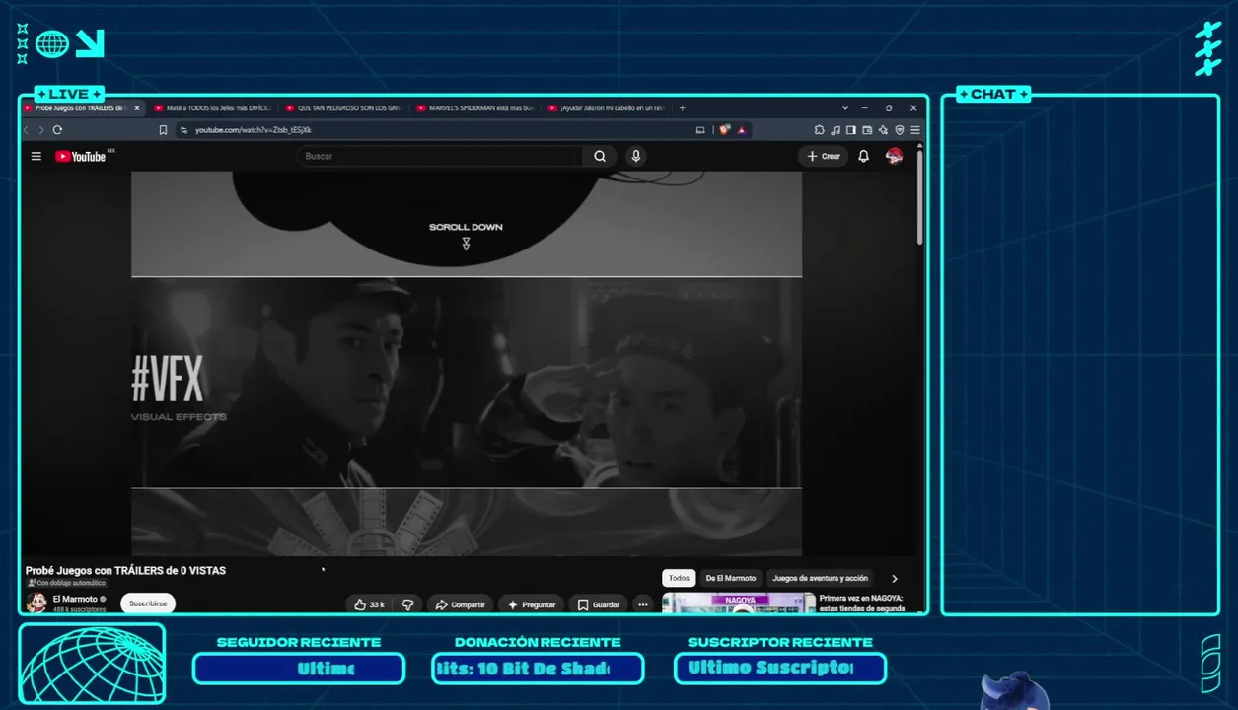Viewport: 1238px width, 710px height.
Task: Open the browser extensions puzzle icon
Action: point(819,129)
